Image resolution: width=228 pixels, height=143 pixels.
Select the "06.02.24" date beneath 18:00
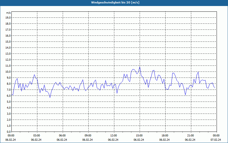pyautogui.click(x=164, y=140)
